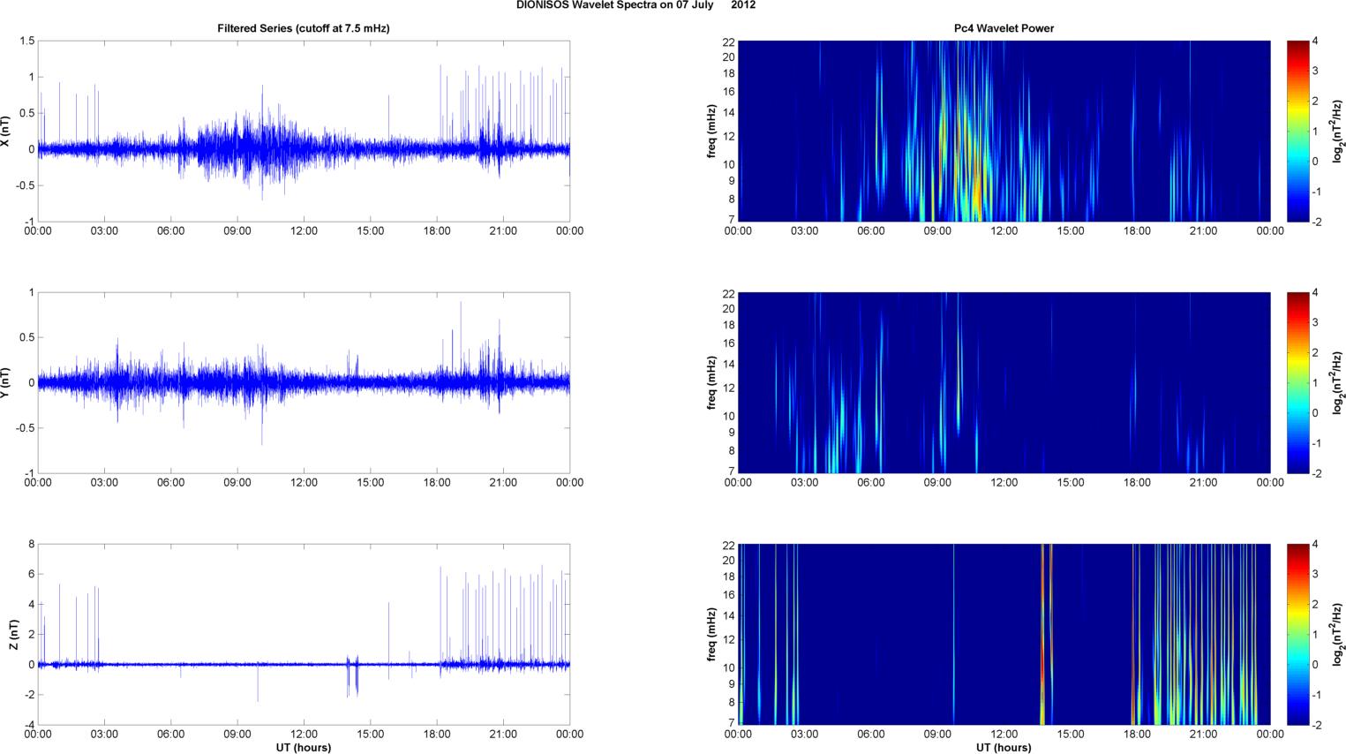This screenshot has width=1346, height=754.
Task: Click the "Z (nT)" axis label
Action: 13,635
